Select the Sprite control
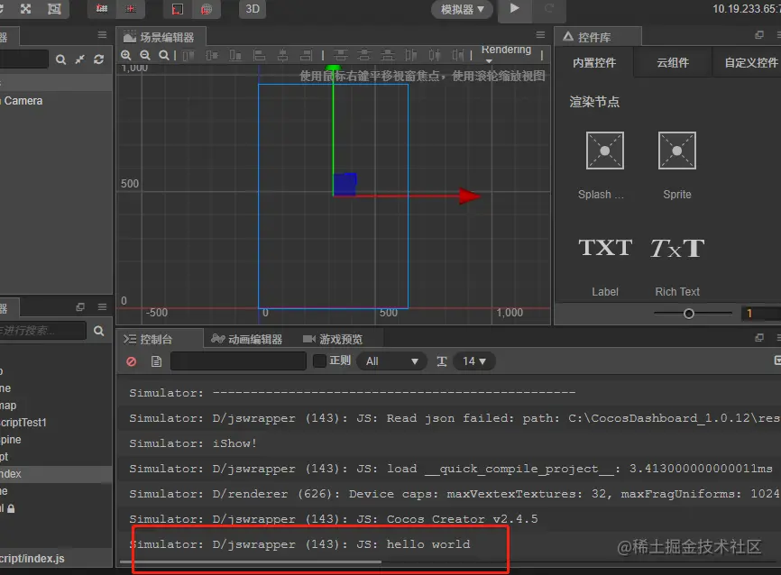 point(677,165)
